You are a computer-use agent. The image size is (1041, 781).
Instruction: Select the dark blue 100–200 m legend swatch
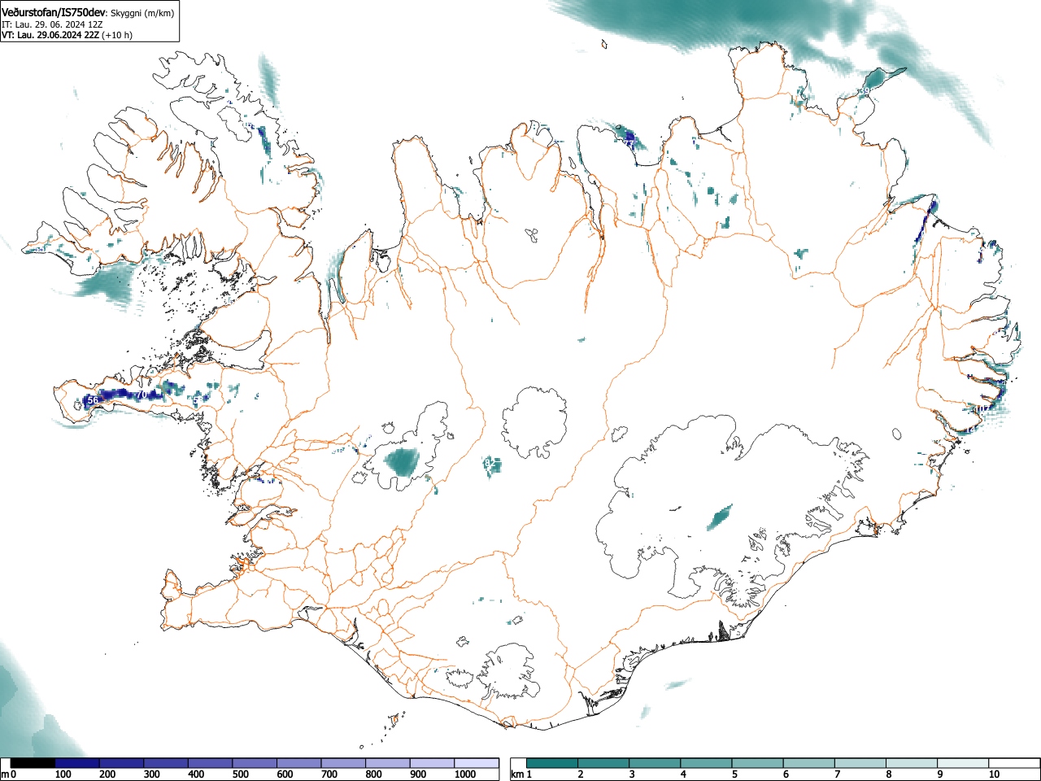[x=77, y=763]
